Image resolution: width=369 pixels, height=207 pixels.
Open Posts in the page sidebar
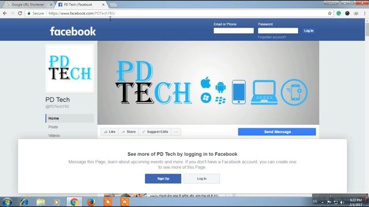pyautogui.click(x=53, y=127)
